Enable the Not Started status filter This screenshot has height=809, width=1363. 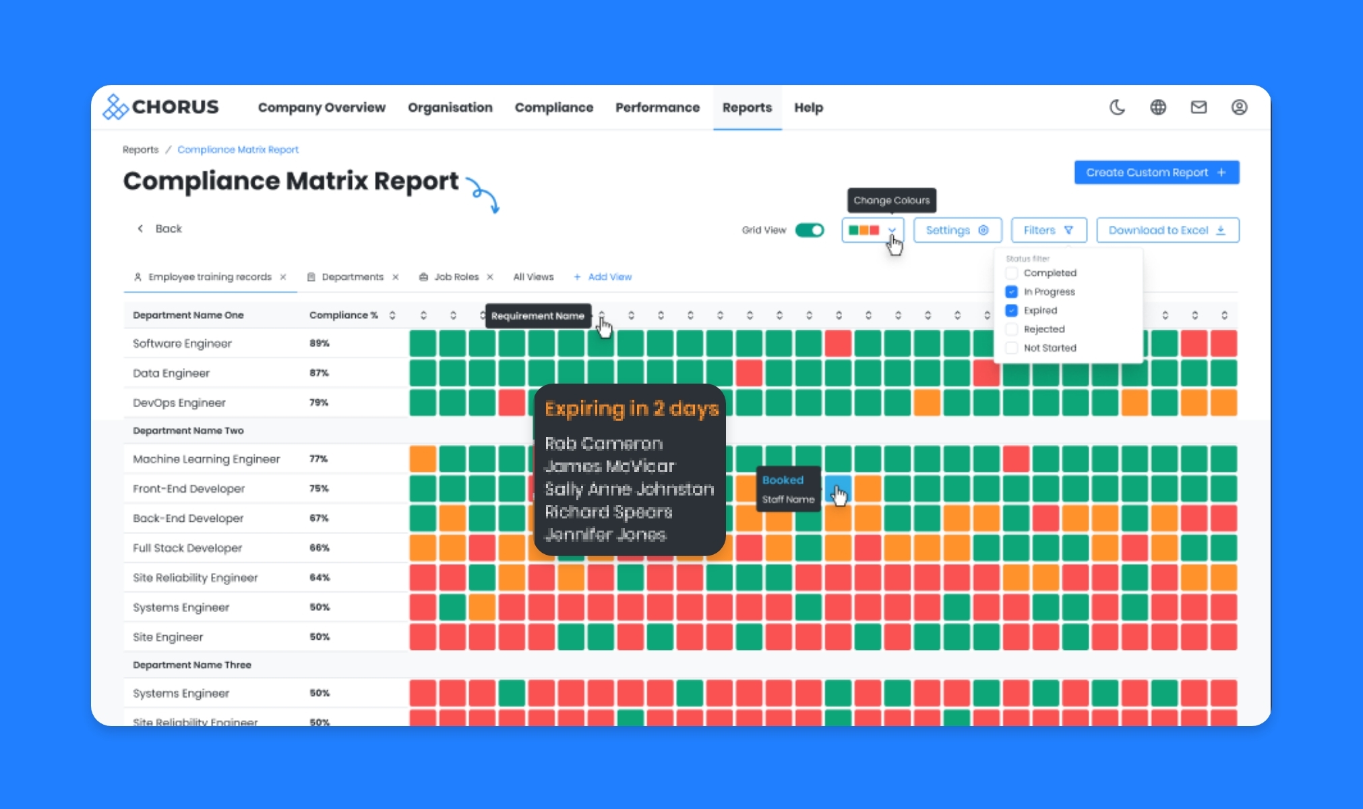[1011, 348]
